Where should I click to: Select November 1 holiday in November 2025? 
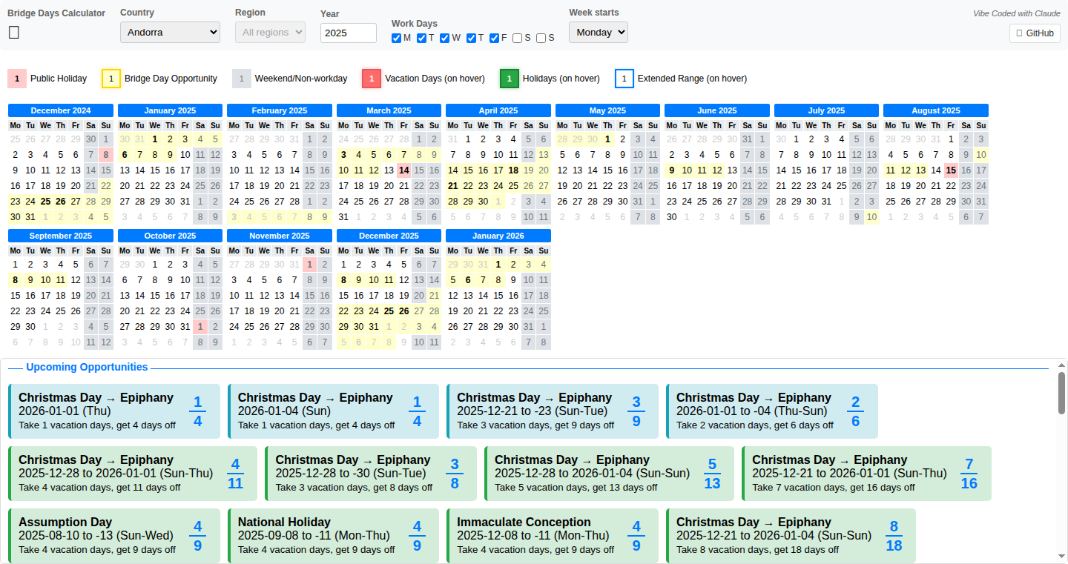309,264
